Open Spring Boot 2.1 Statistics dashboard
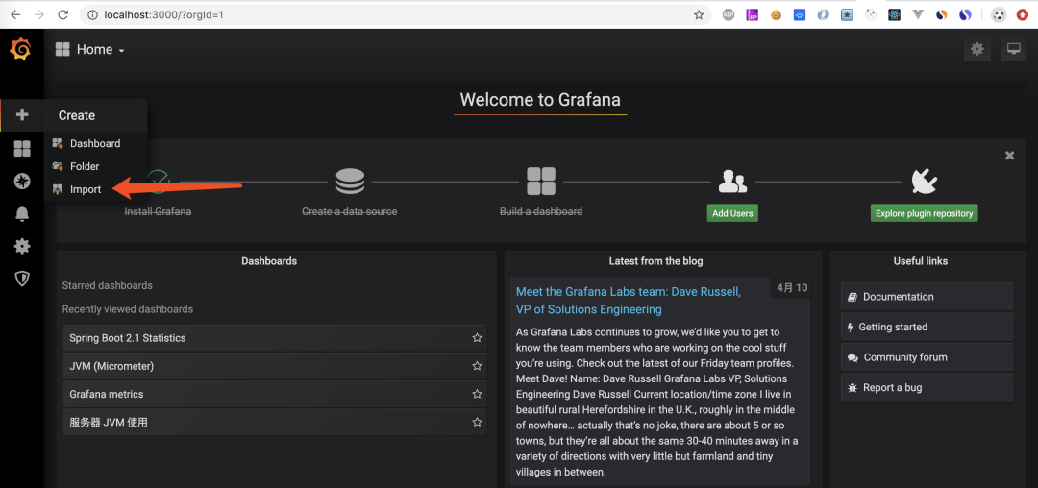1038x488 pixels. [x=275, y=338]
